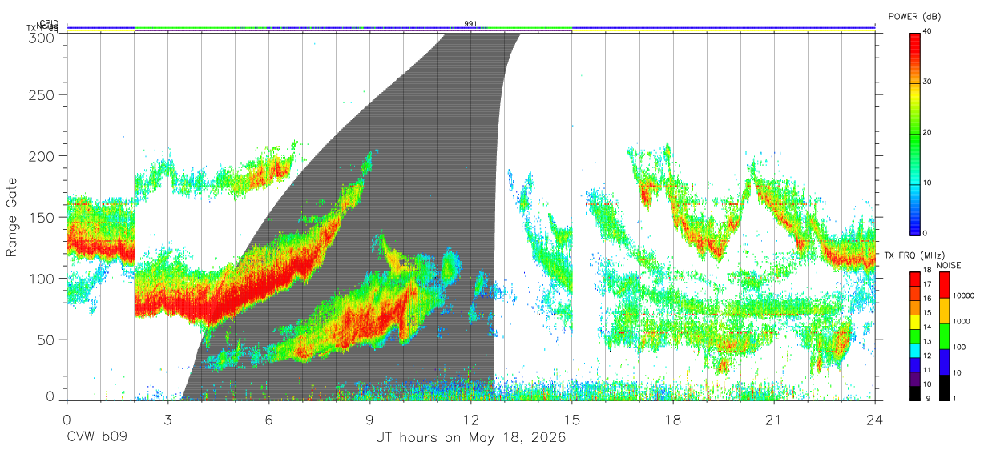Click the "CVW b09" radar beam label

[x=97, y=438]
